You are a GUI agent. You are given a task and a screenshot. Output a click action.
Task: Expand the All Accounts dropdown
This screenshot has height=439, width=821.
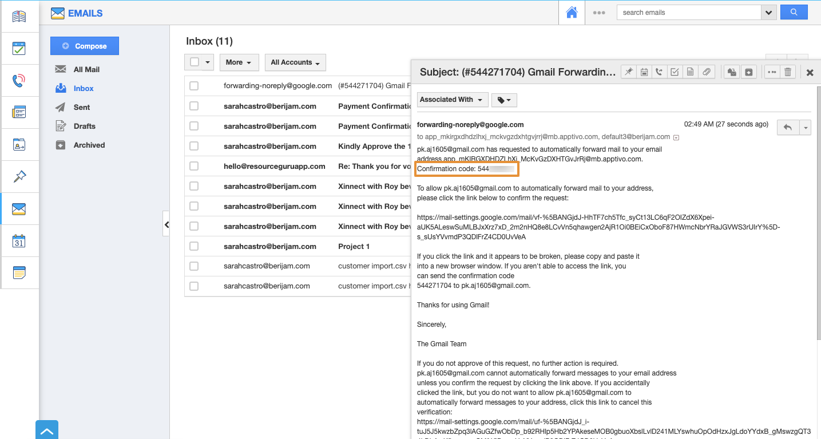[x=295, y=62]
